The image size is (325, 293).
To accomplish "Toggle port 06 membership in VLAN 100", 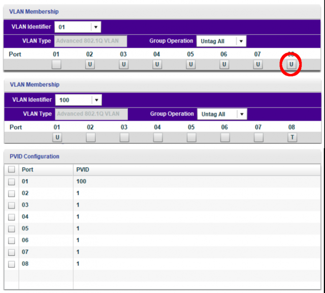I will tap(225, 137).
